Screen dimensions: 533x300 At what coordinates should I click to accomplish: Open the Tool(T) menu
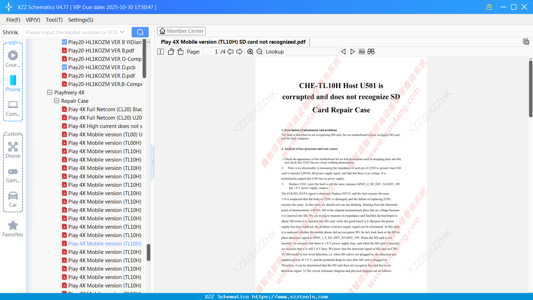coord(54,20)
